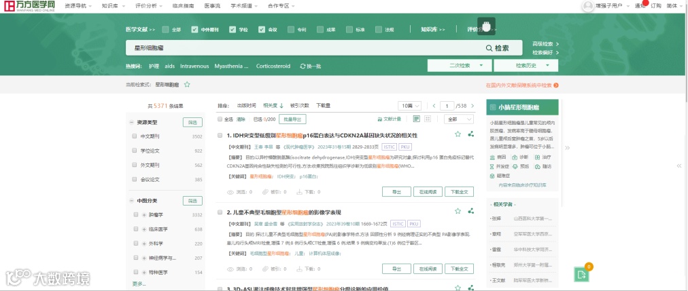Viewport: 688px width, 291px height.
Task: Go to the next results page arrow
Action: coord(472,106)
